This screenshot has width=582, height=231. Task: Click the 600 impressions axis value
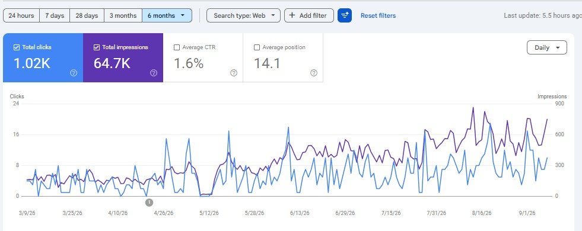point(559,134)
